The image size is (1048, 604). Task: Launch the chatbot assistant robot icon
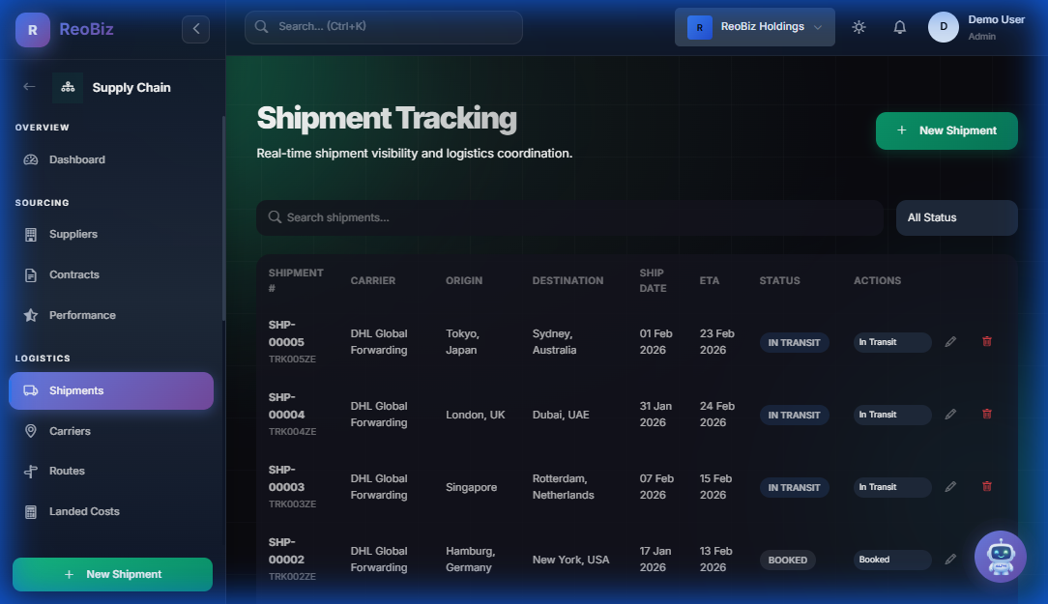click(1000, 557)
